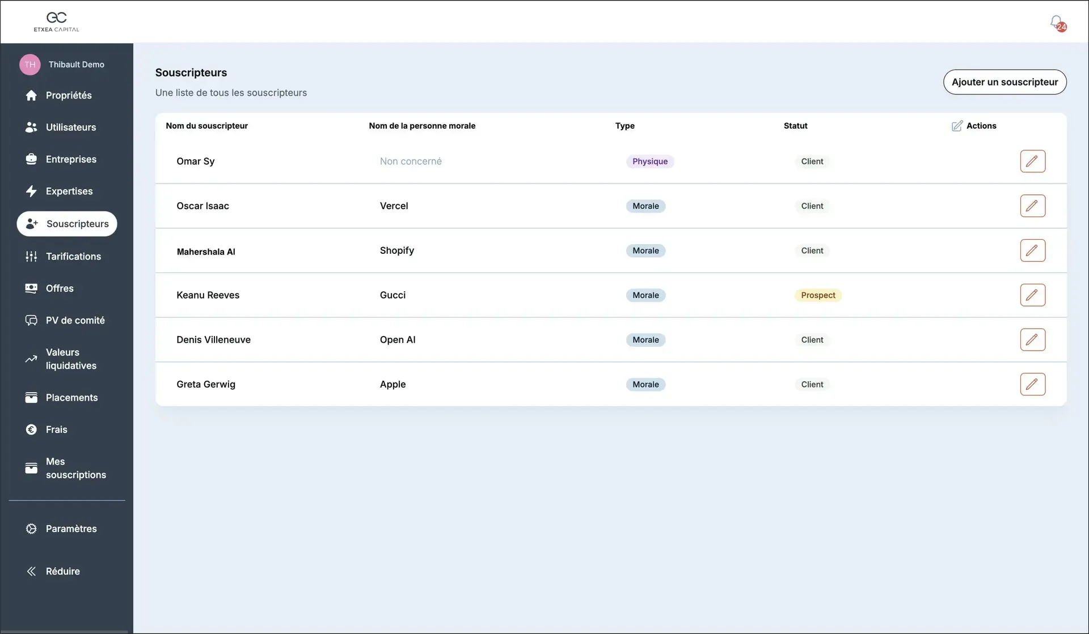Edit the Denis Villeneuve subscriber row
The height and width of the screenshot is (634, 1089).
pos(1032,339)
